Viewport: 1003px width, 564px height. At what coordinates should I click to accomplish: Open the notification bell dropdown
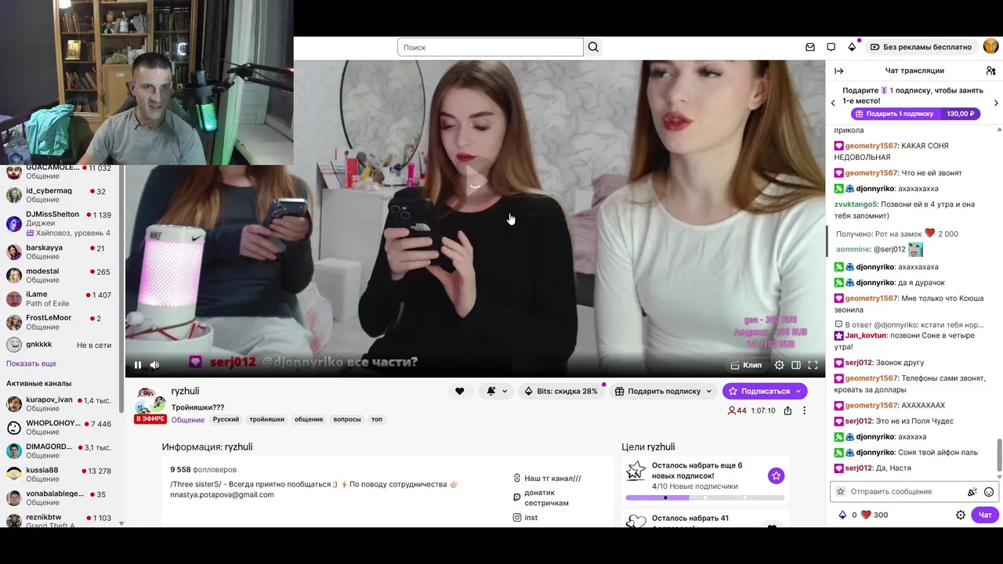click(495, 391)
